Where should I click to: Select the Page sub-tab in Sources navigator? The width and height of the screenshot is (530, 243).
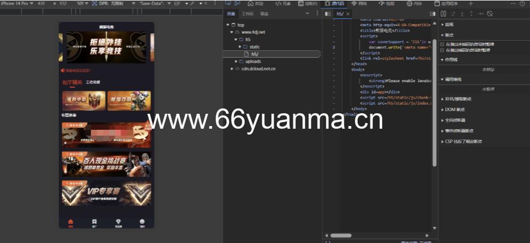pos(231,14)
